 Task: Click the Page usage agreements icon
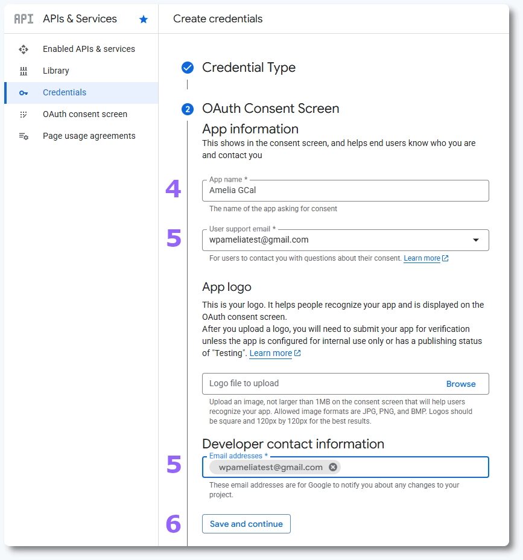24,136
